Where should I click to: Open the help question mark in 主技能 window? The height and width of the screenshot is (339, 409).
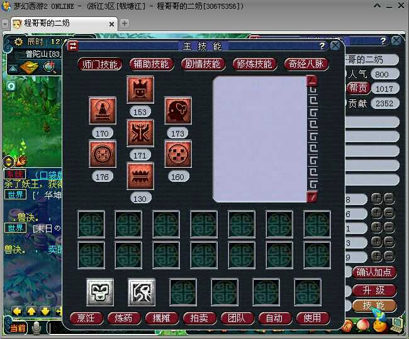[322, 46]
